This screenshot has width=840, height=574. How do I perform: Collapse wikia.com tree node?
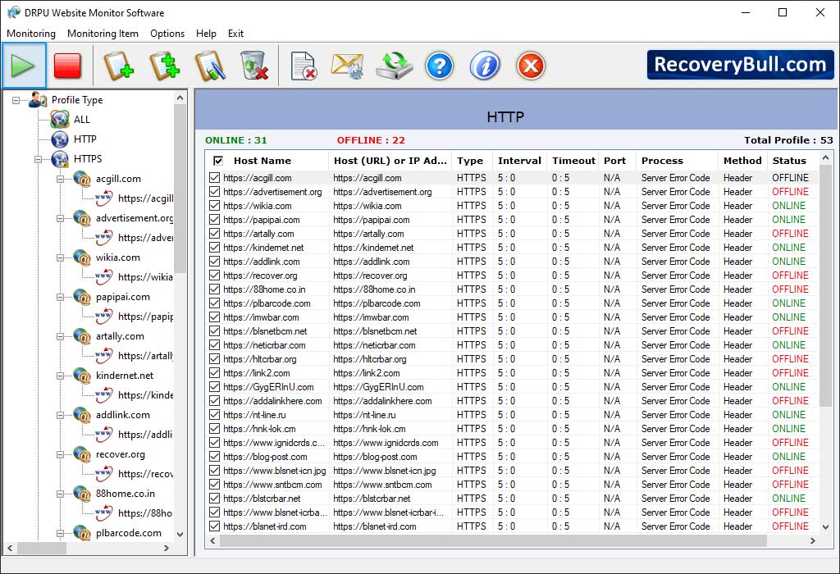coord(61,257)
